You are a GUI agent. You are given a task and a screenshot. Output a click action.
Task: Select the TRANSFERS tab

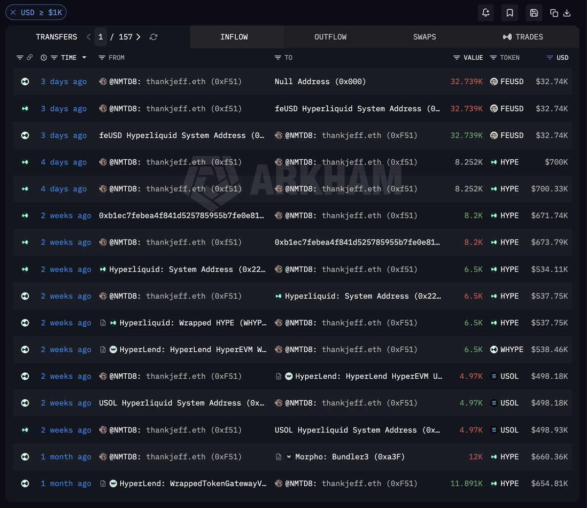pos(56,37)
